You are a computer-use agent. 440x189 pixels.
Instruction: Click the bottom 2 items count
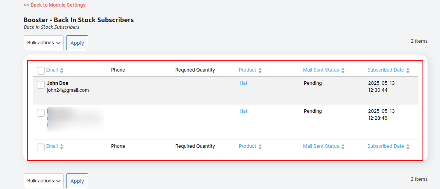pos(419,179)
